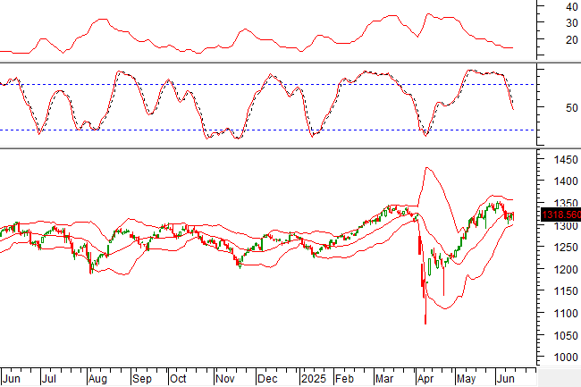
Task: Click the 1150 price axis value
Action: click(x=566, y=291)
